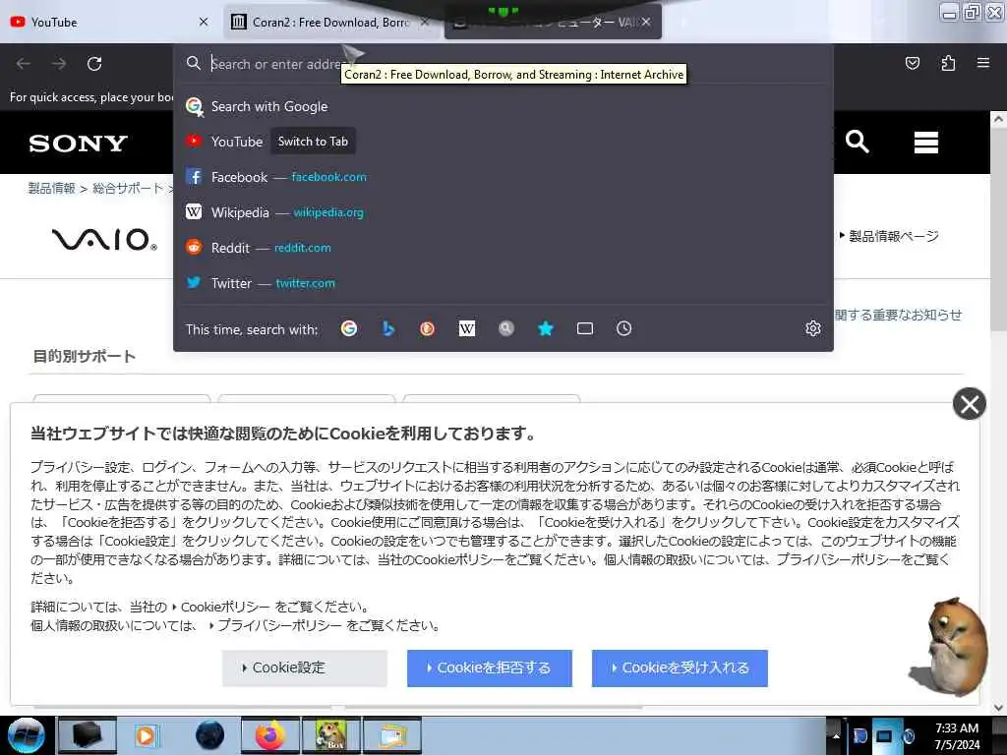Switch to the Coran2 Internet Archive tab

[330, 22]
